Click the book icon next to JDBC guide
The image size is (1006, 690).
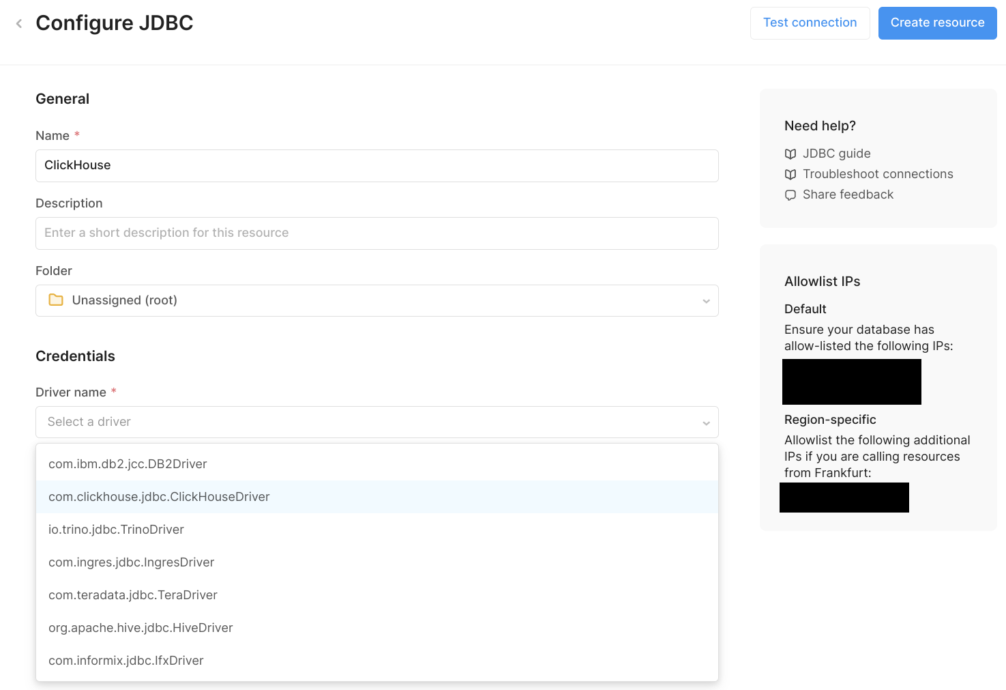pos(790,154)
